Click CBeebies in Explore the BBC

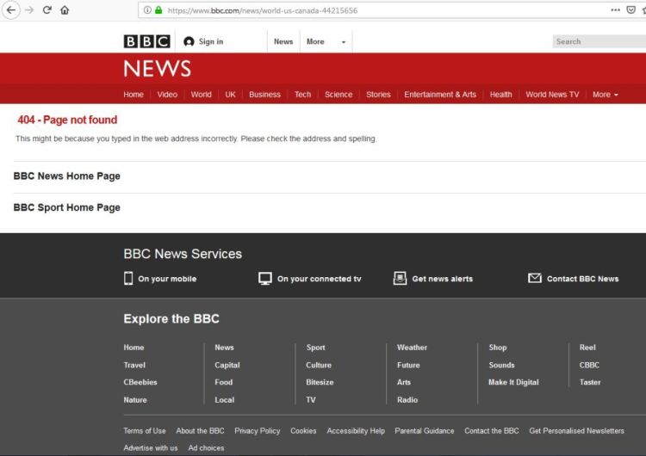pyautogui.click(x=140, y=382)
